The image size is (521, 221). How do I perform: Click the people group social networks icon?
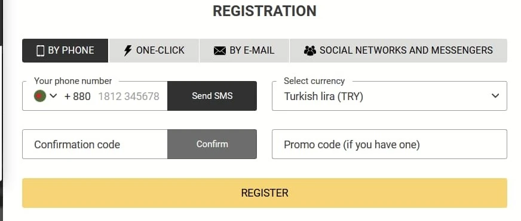pyautogui.click(x=309, y=51)
